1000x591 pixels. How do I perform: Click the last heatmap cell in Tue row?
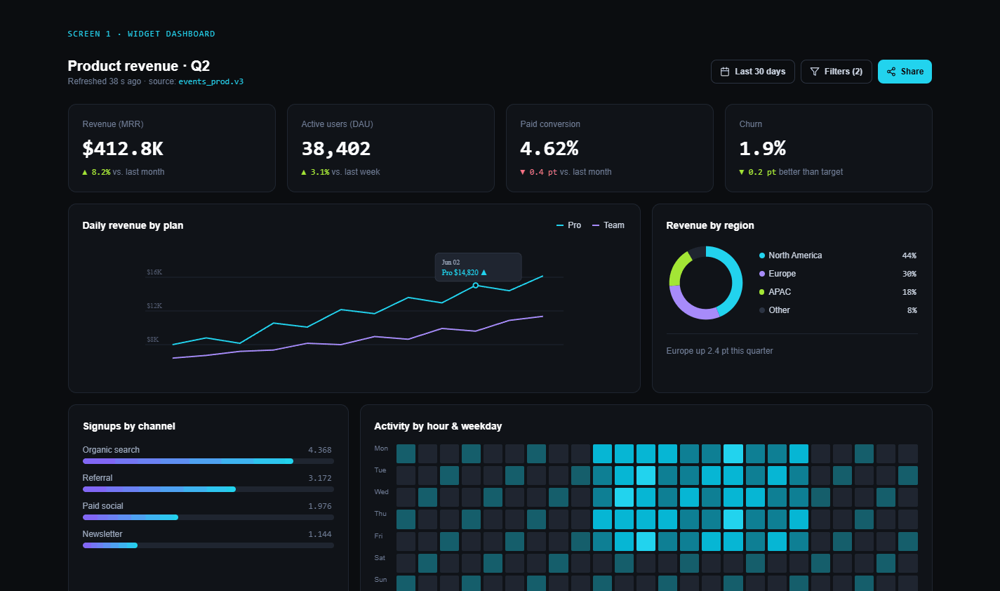click(908, 476)
